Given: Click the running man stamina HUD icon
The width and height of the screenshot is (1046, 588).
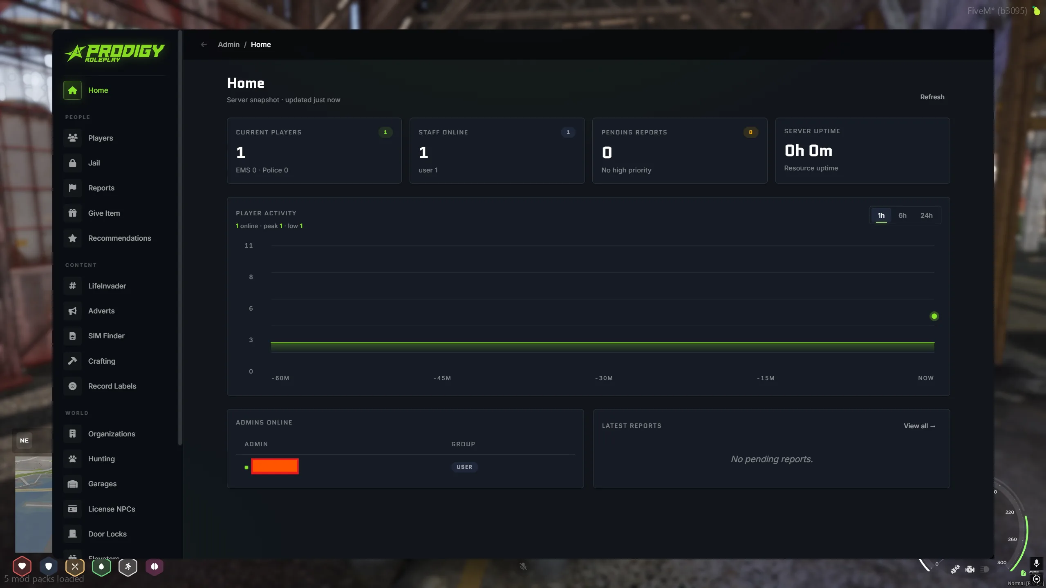Looking at the screenshot, I should click(128, 566).
